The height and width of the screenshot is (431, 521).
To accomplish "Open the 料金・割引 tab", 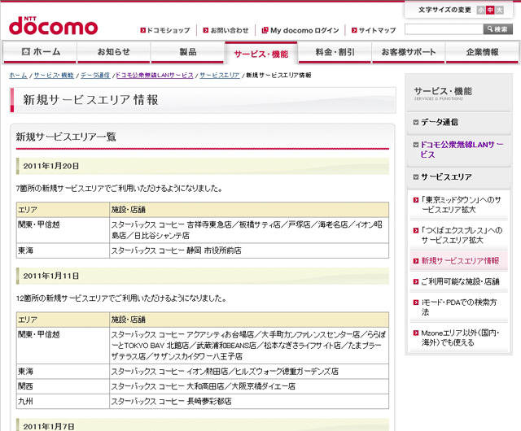I will [335, 52].
